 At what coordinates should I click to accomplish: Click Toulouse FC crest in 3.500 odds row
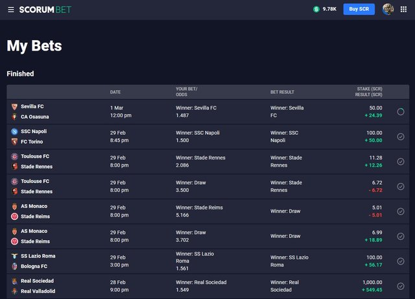14,182
